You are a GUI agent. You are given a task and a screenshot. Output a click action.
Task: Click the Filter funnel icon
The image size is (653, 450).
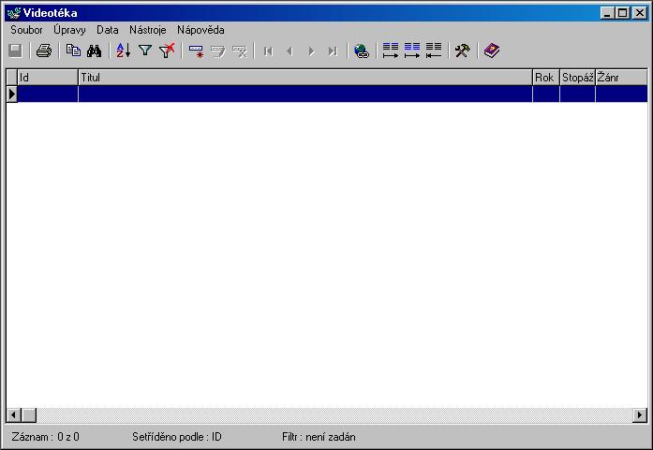(x=145, y=51)
